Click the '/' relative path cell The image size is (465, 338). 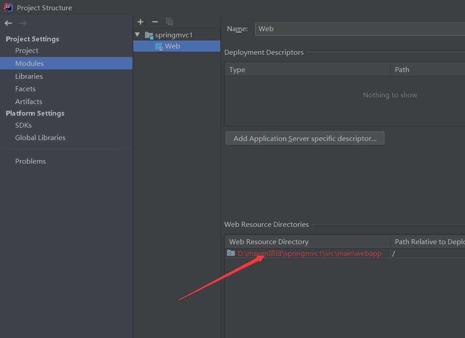[428, 253]
